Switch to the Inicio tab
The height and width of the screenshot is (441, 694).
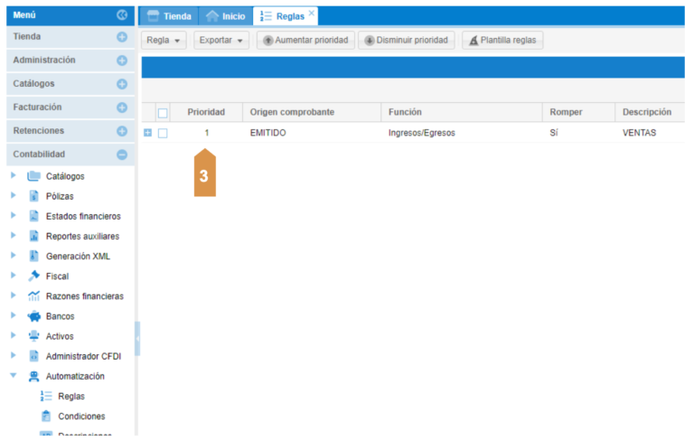coord(225,16)
